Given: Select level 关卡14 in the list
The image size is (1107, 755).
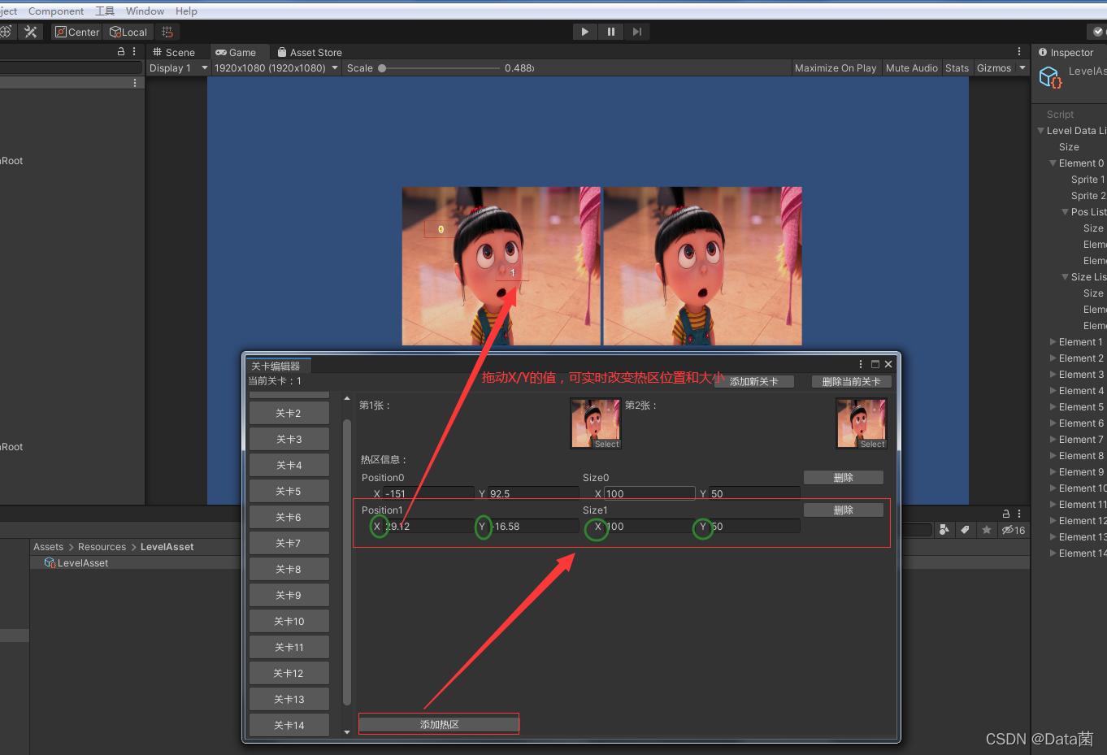Looking at the screenshot, I should click(x=289, y=725).
